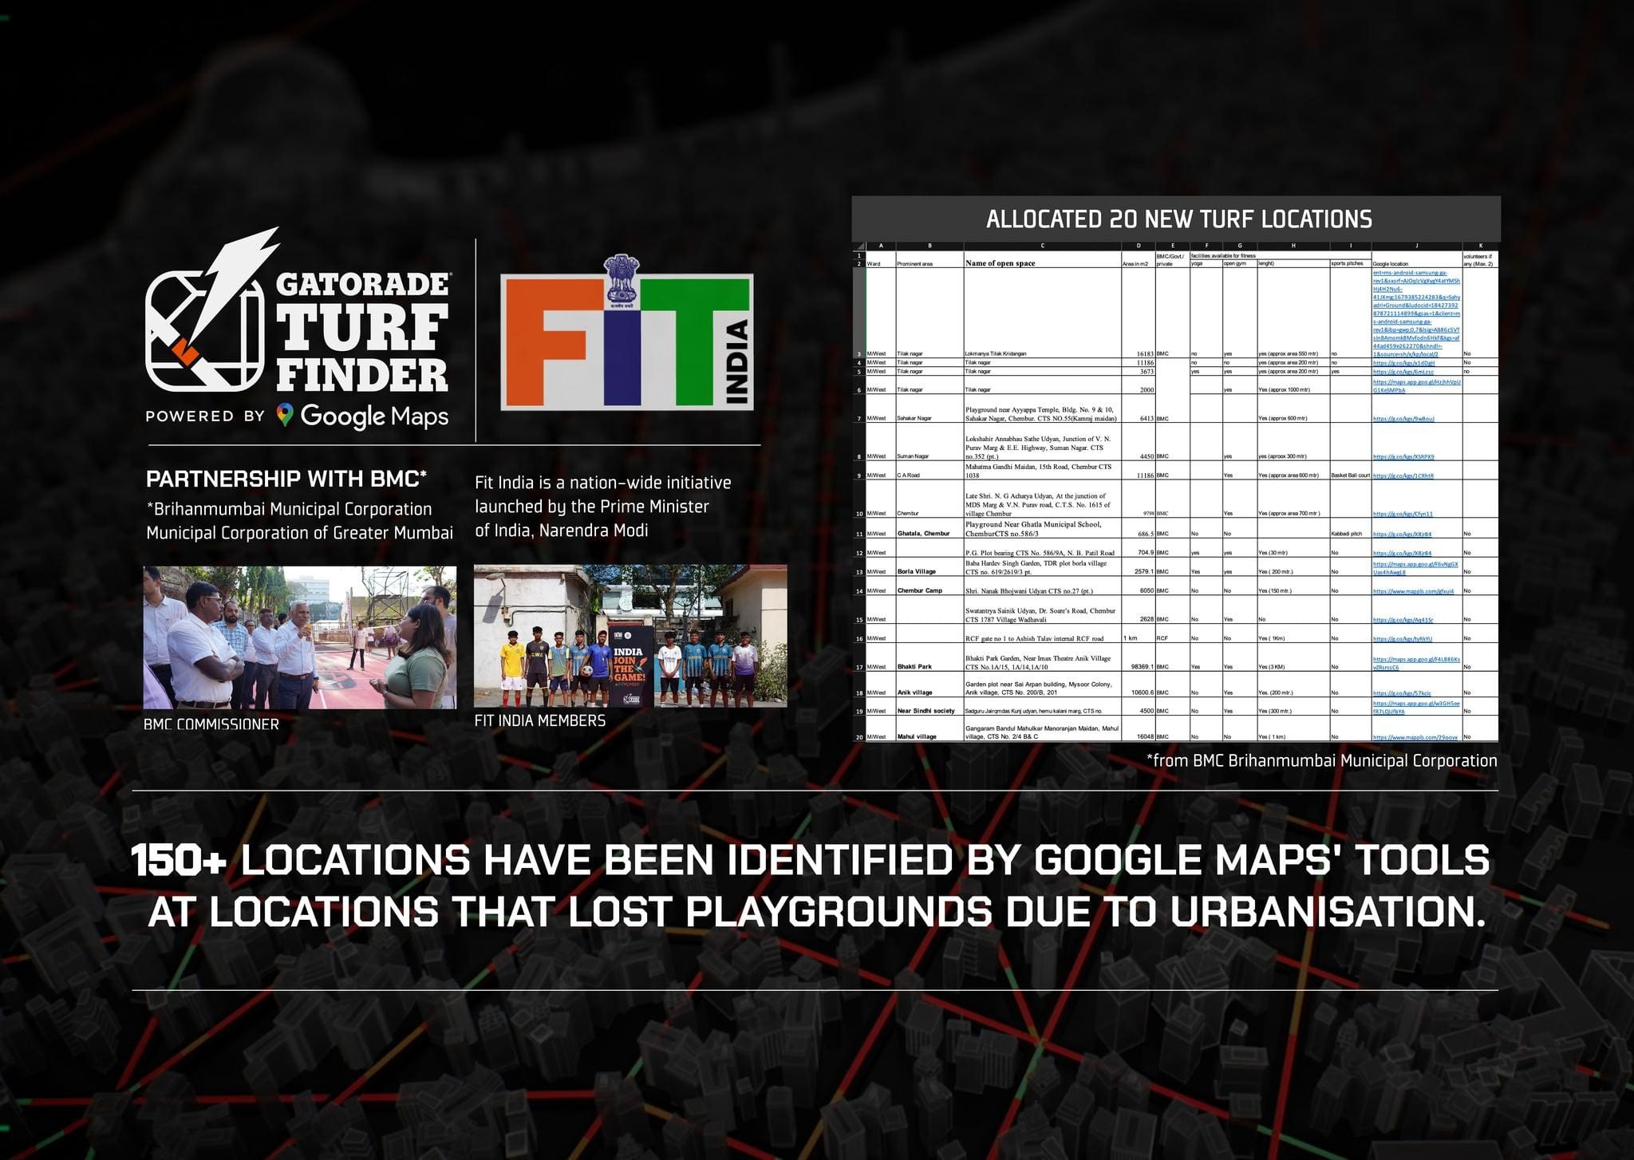Open the Anik village g.co/kgs link
This screenshot has height=1160, width=1634.
coord(1402,692)
